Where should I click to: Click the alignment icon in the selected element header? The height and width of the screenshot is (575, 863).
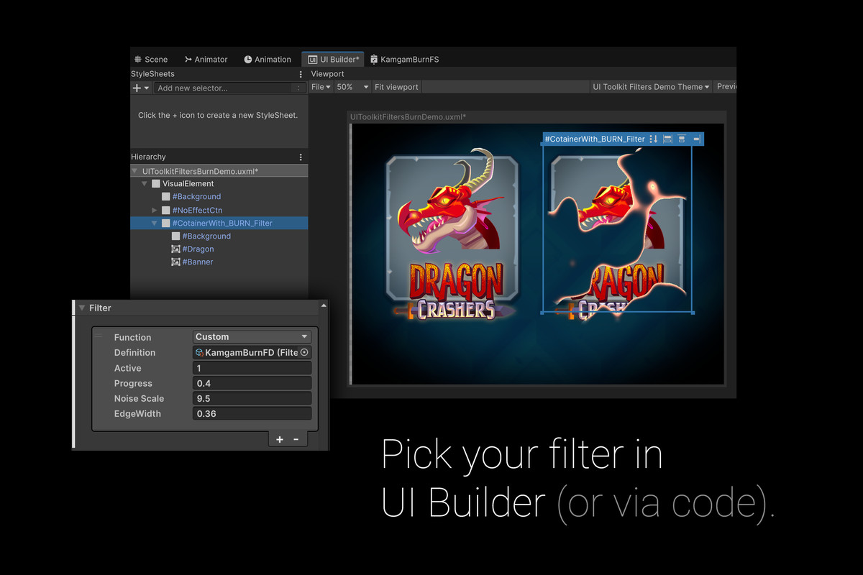click(667, 139)
